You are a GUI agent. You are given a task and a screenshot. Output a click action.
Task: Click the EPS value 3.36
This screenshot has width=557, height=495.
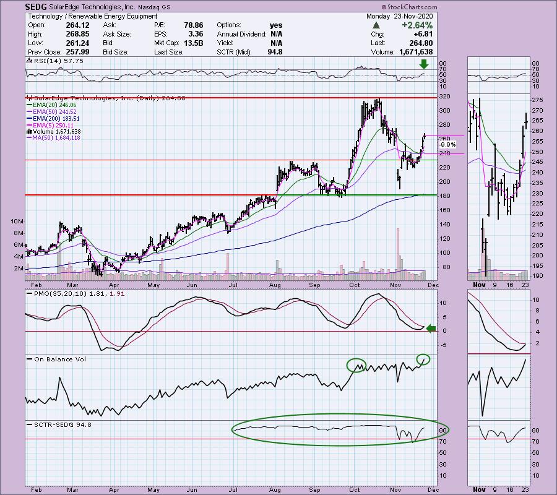click(196, 34)
